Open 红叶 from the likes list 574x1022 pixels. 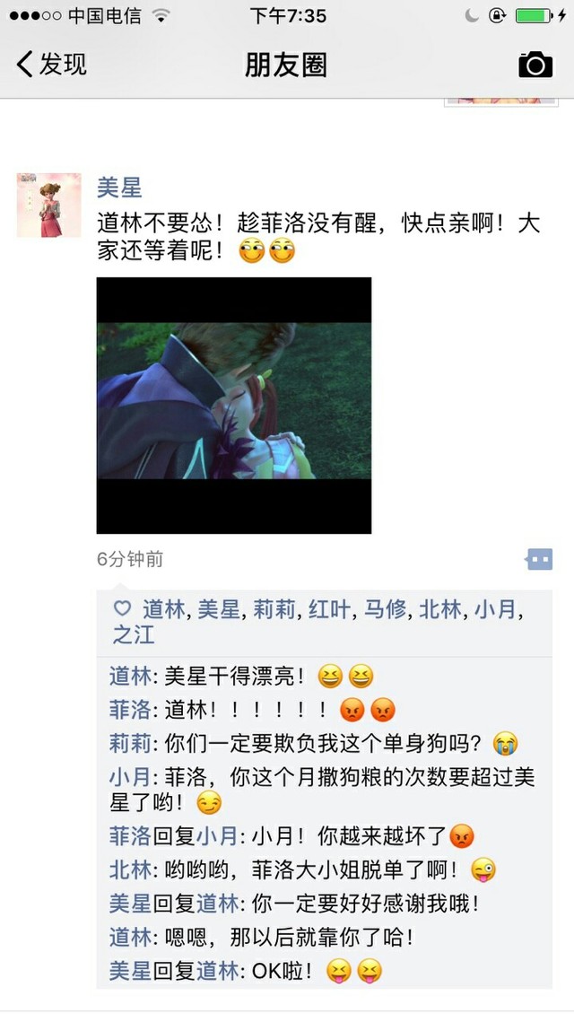click(x=330, y=608)
